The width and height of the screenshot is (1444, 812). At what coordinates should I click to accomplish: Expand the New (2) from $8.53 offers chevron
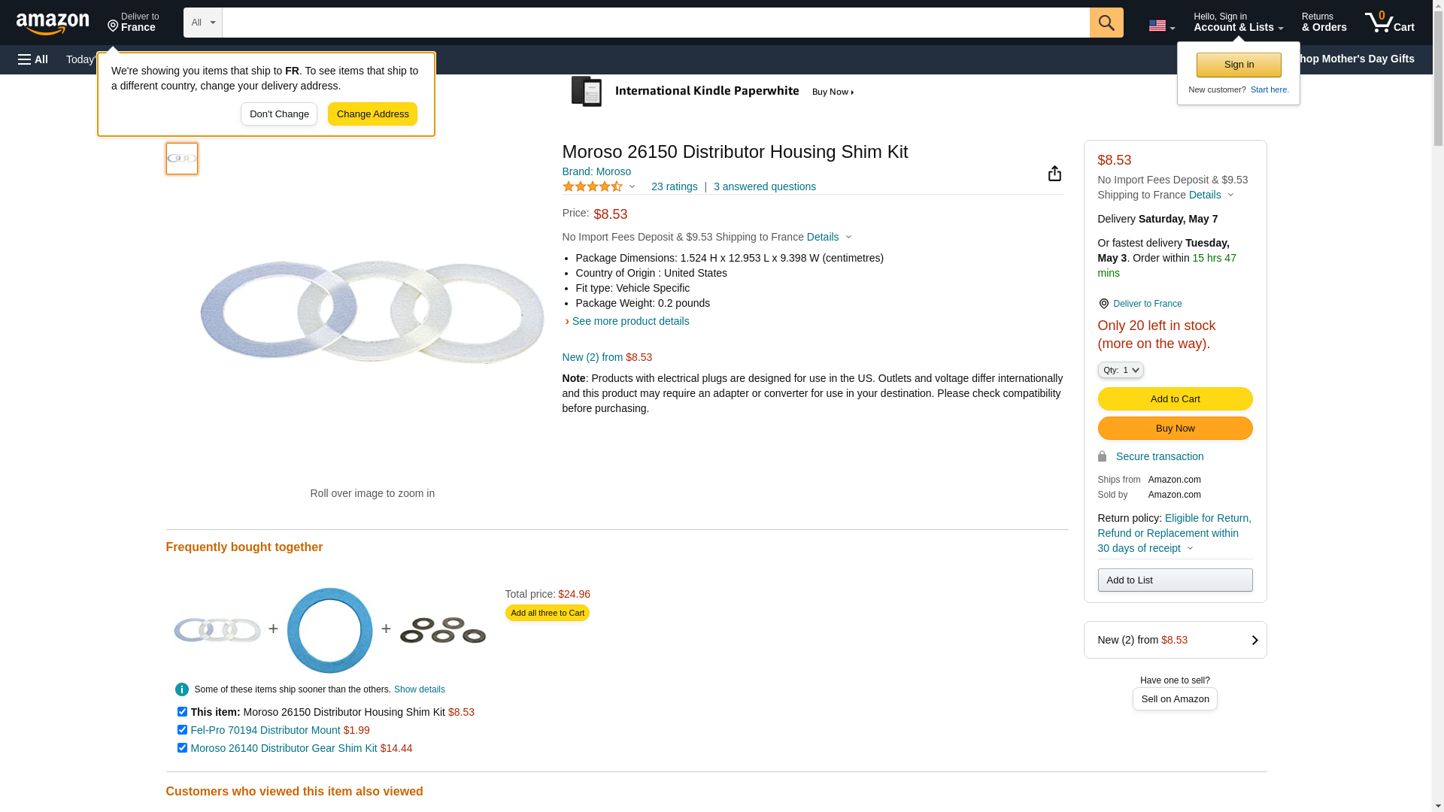(1254, 640)
